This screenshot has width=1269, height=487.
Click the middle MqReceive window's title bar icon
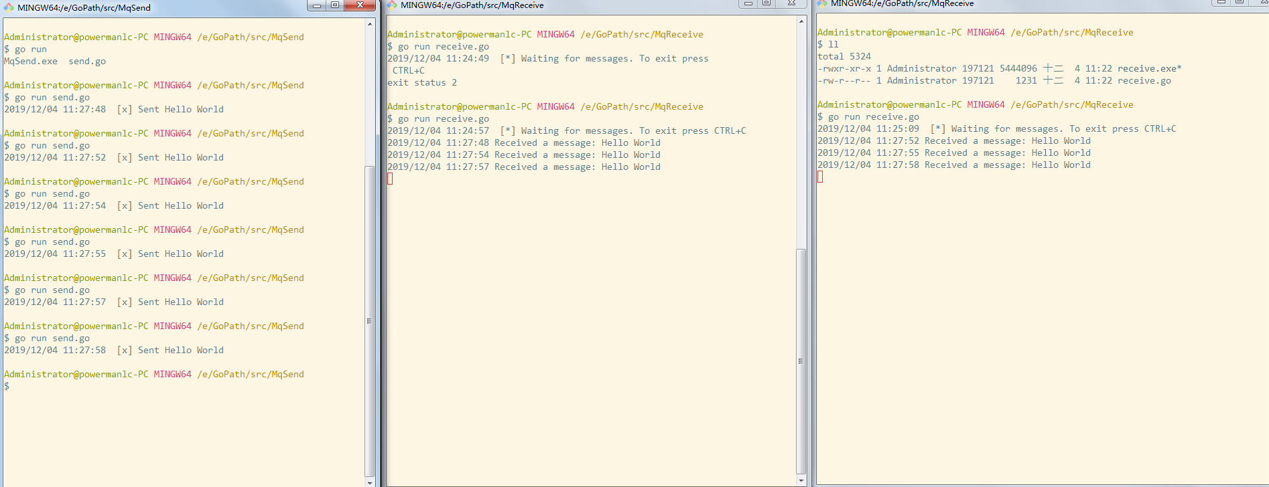(x=392, y=5)
